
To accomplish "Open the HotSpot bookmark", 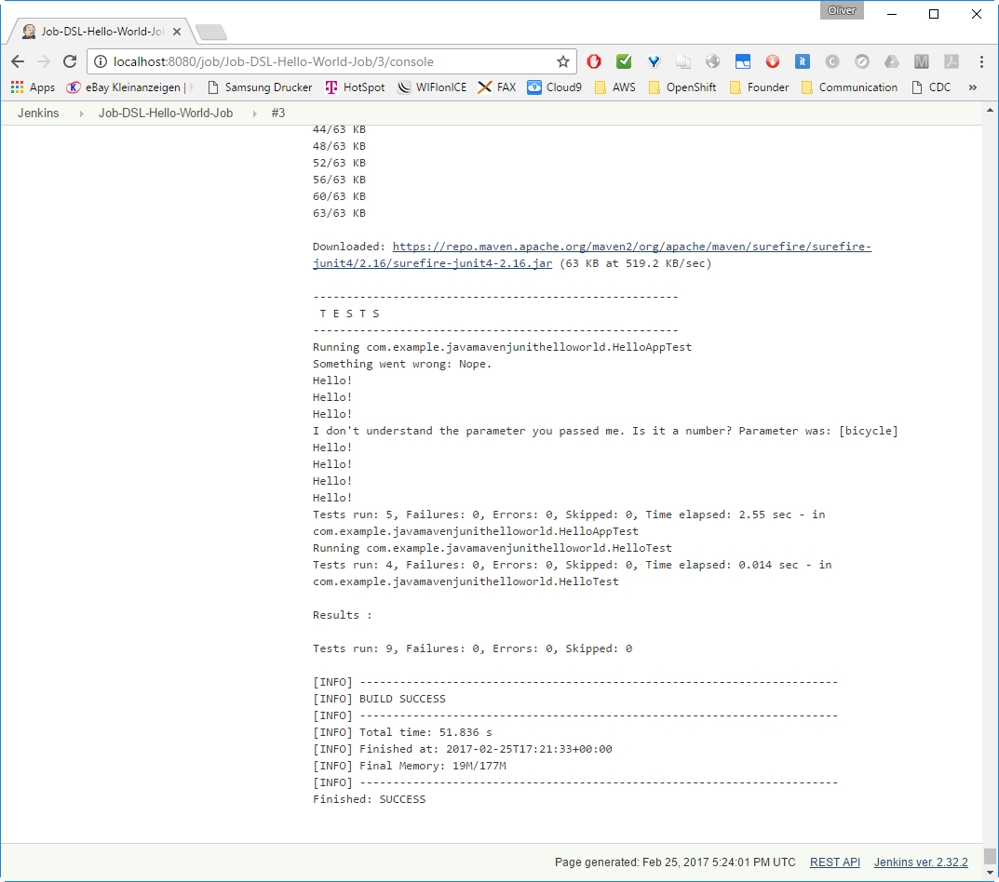I will [355, 87].
